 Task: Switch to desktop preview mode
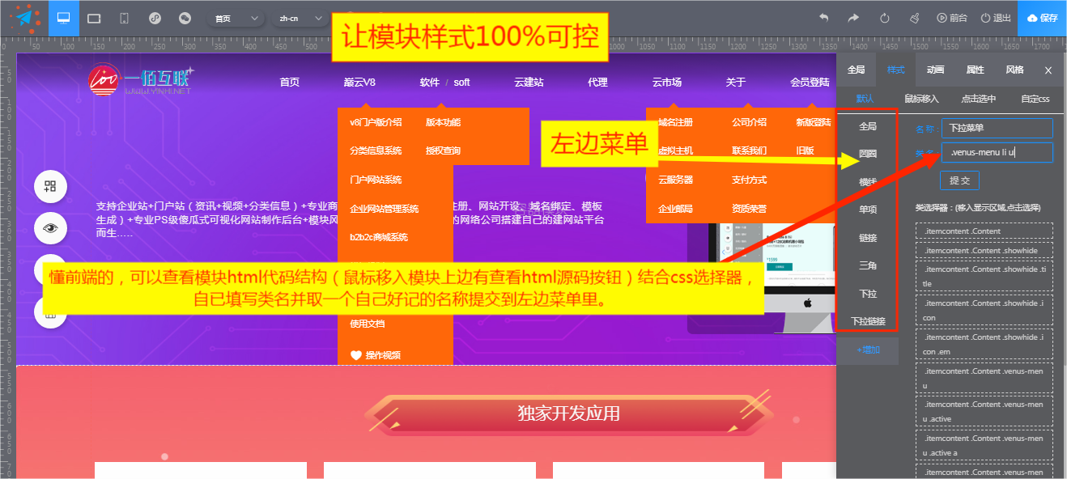coord(64,18)
